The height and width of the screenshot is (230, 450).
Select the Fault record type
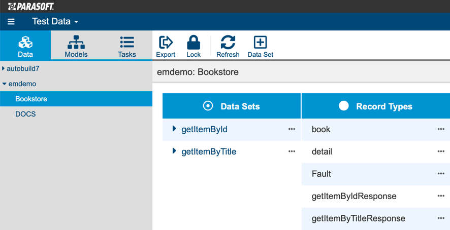tap(321, 174)
